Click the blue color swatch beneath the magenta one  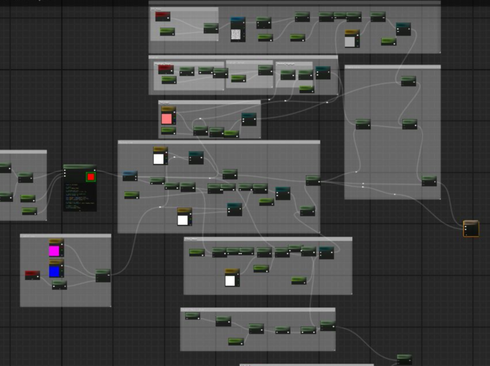coord(55,271)
